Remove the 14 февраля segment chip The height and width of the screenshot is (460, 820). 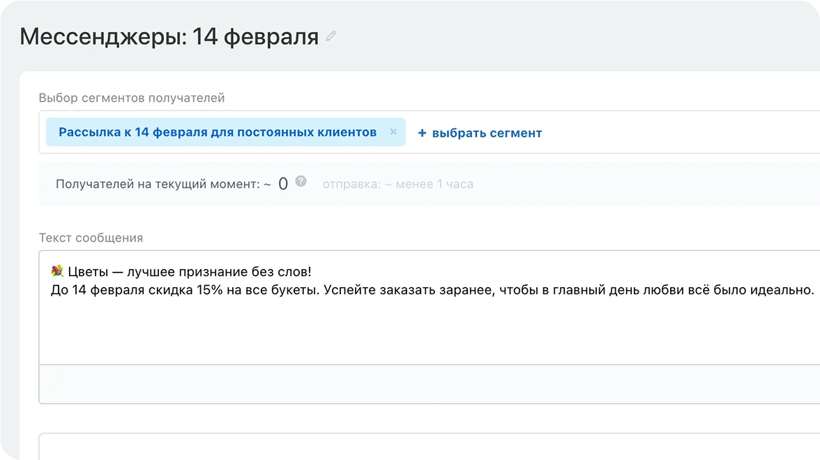pos(393,132)
